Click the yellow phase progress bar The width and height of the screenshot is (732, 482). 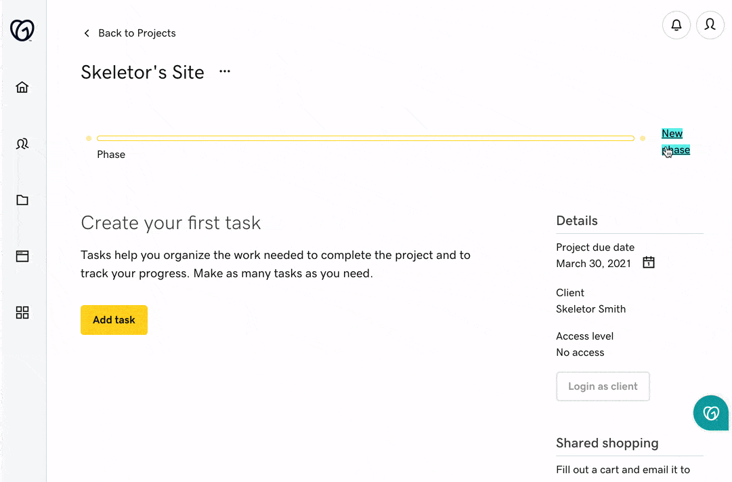click(x=366, y=138)
